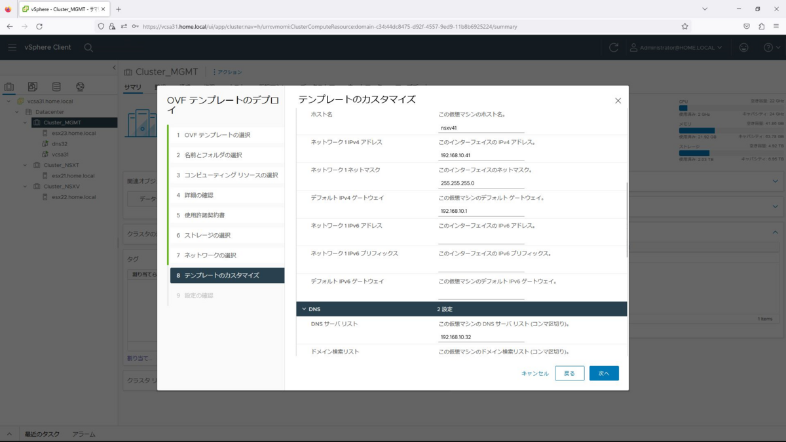The image size is (786, 442).
Task: Open the Administrator@HOME.LOCAL user menu
Action: (676, 47)
